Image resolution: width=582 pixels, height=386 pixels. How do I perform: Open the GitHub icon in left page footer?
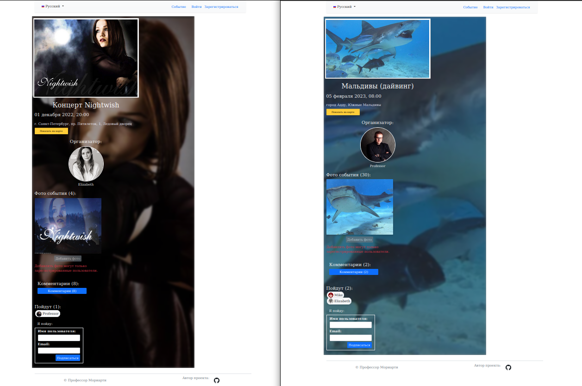217,380
